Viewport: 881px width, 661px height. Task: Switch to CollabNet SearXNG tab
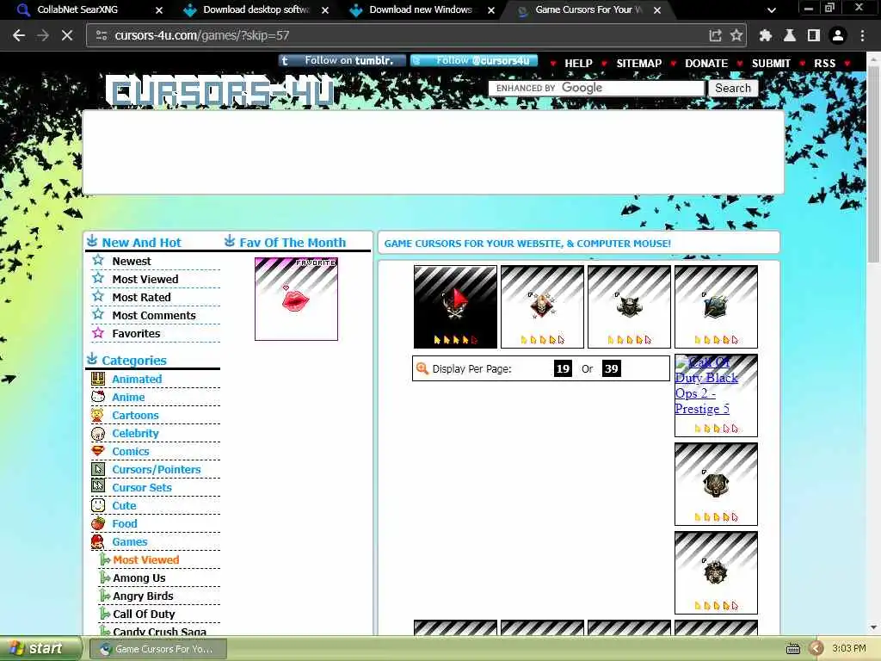(x=77, y=9)
